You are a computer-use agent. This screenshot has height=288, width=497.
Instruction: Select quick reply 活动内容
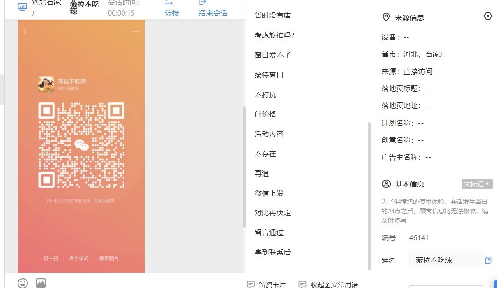tap(269, 134)
